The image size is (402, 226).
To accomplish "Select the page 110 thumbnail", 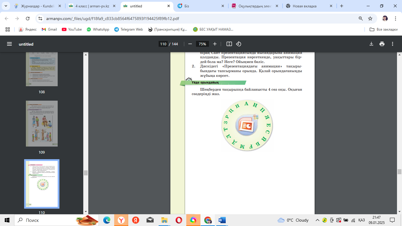I will pos(42,184).
